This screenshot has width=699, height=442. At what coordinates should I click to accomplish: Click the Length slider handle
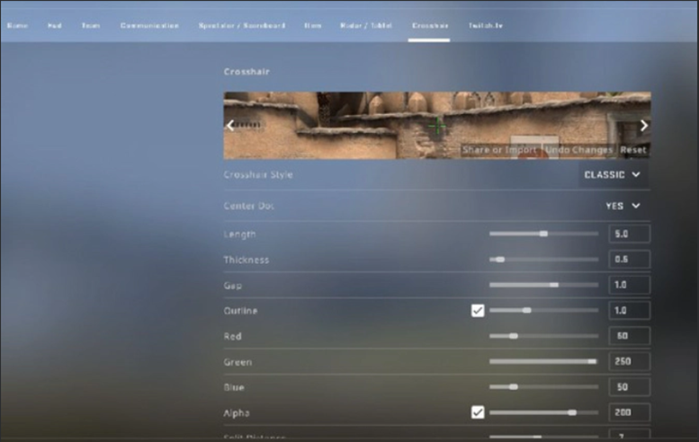[x=543, y=234]
